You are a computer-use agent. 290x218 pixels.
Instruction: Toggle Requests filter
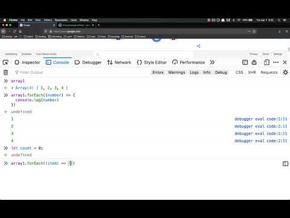(x=269, y=72)
